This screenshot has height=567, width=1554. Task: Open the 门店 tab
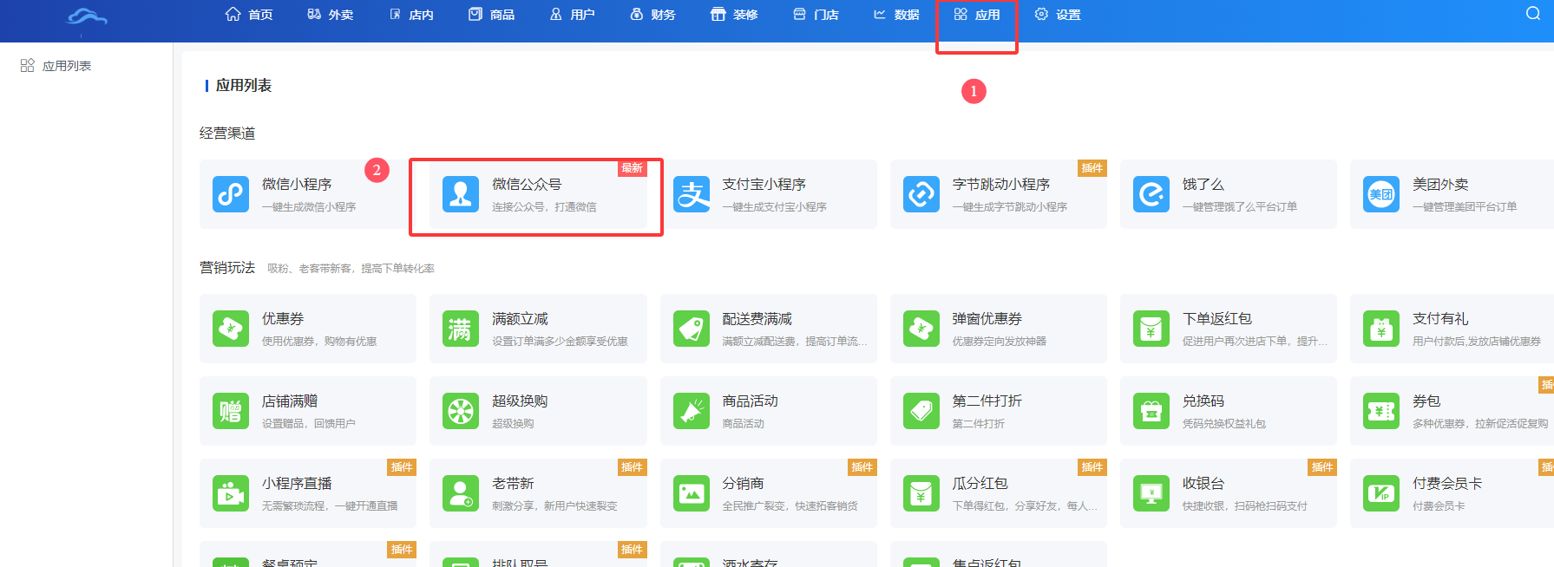click(x=816, y=15)
